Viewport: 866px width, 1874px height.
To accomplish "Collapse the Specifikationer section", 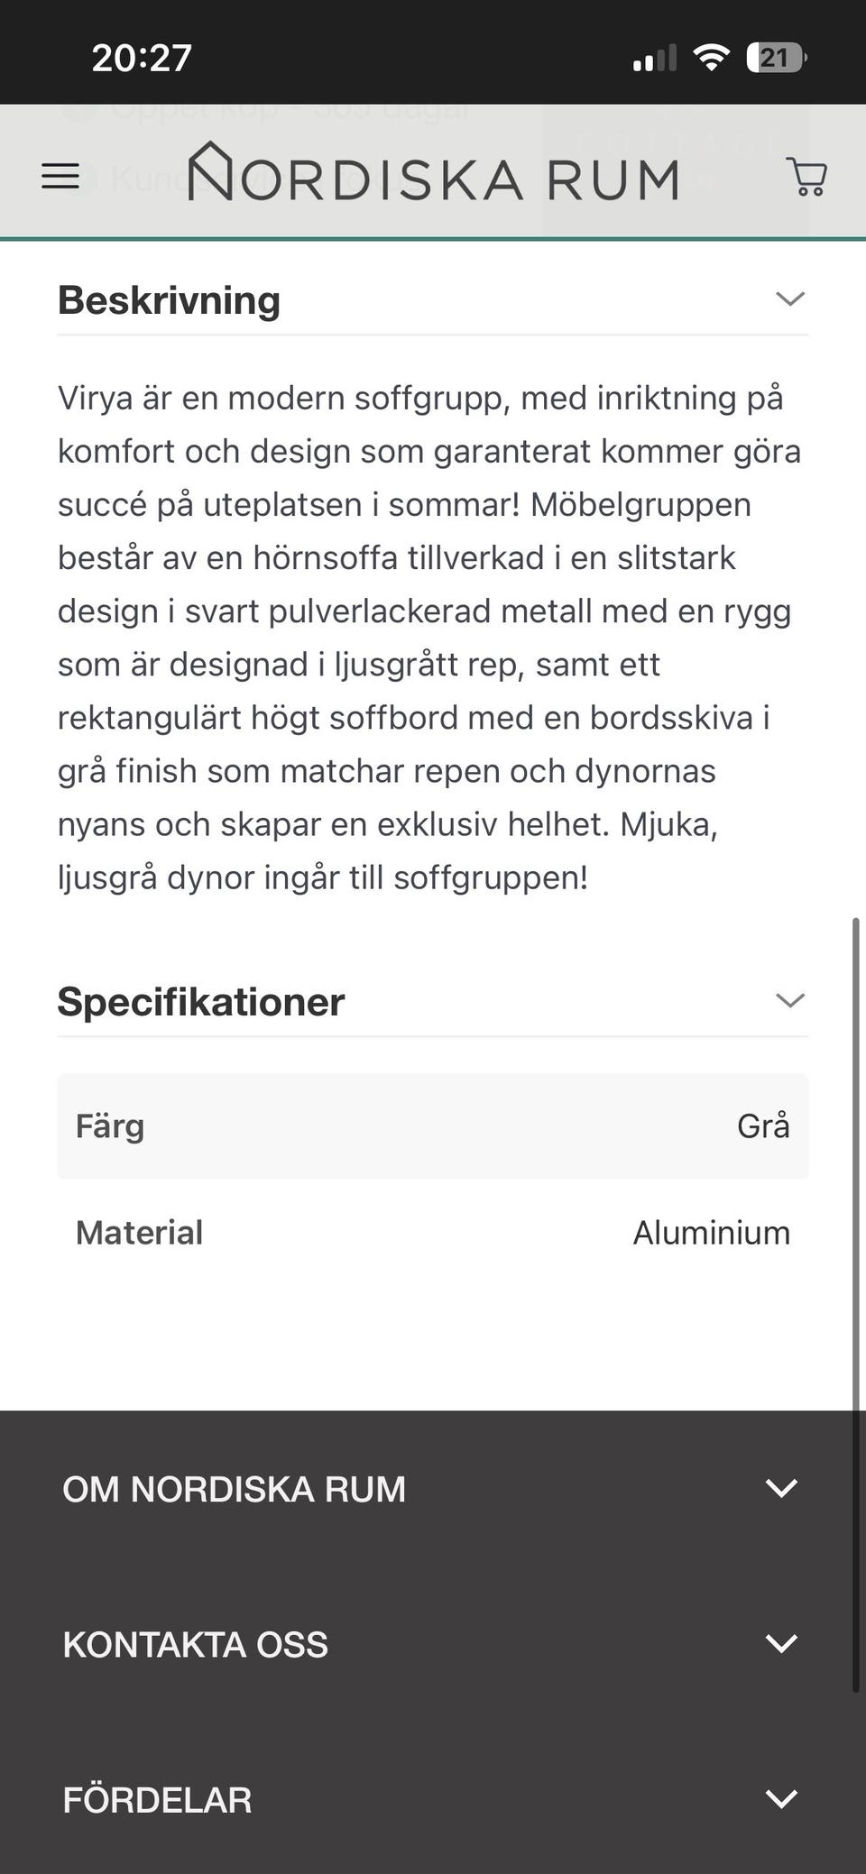I will 790,1000.
